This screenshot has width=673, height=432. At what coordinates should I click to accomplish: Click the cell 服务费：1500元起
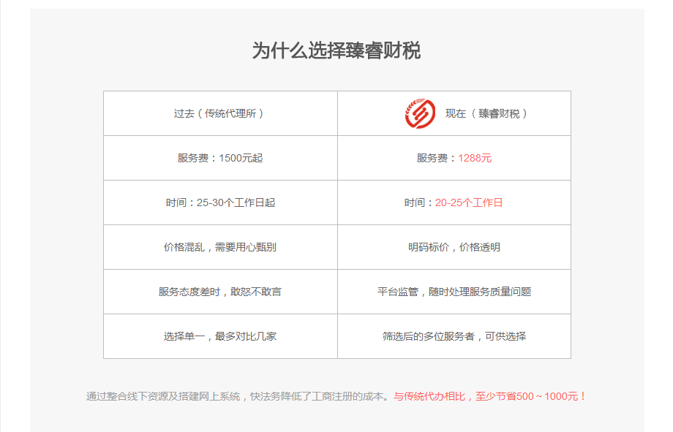tap(221, 158)
